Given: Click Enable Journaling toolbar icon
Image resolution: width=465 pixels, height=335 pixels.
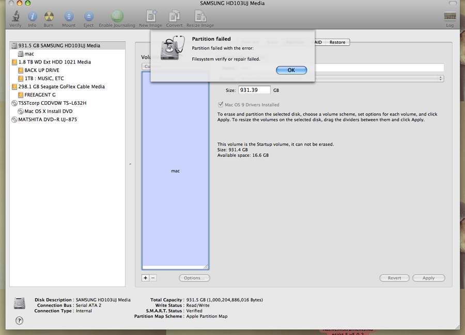Looking at the screenshot, I should (x=117, y=19).
